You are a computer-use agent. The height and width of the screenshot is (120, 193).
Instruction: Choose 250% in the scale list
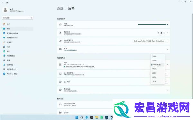[158, 81]
